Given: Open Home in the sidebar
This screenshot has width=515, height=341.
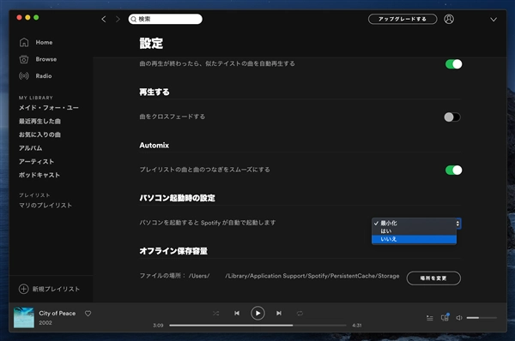Looking at the screenshot, I should pos(44,42).
